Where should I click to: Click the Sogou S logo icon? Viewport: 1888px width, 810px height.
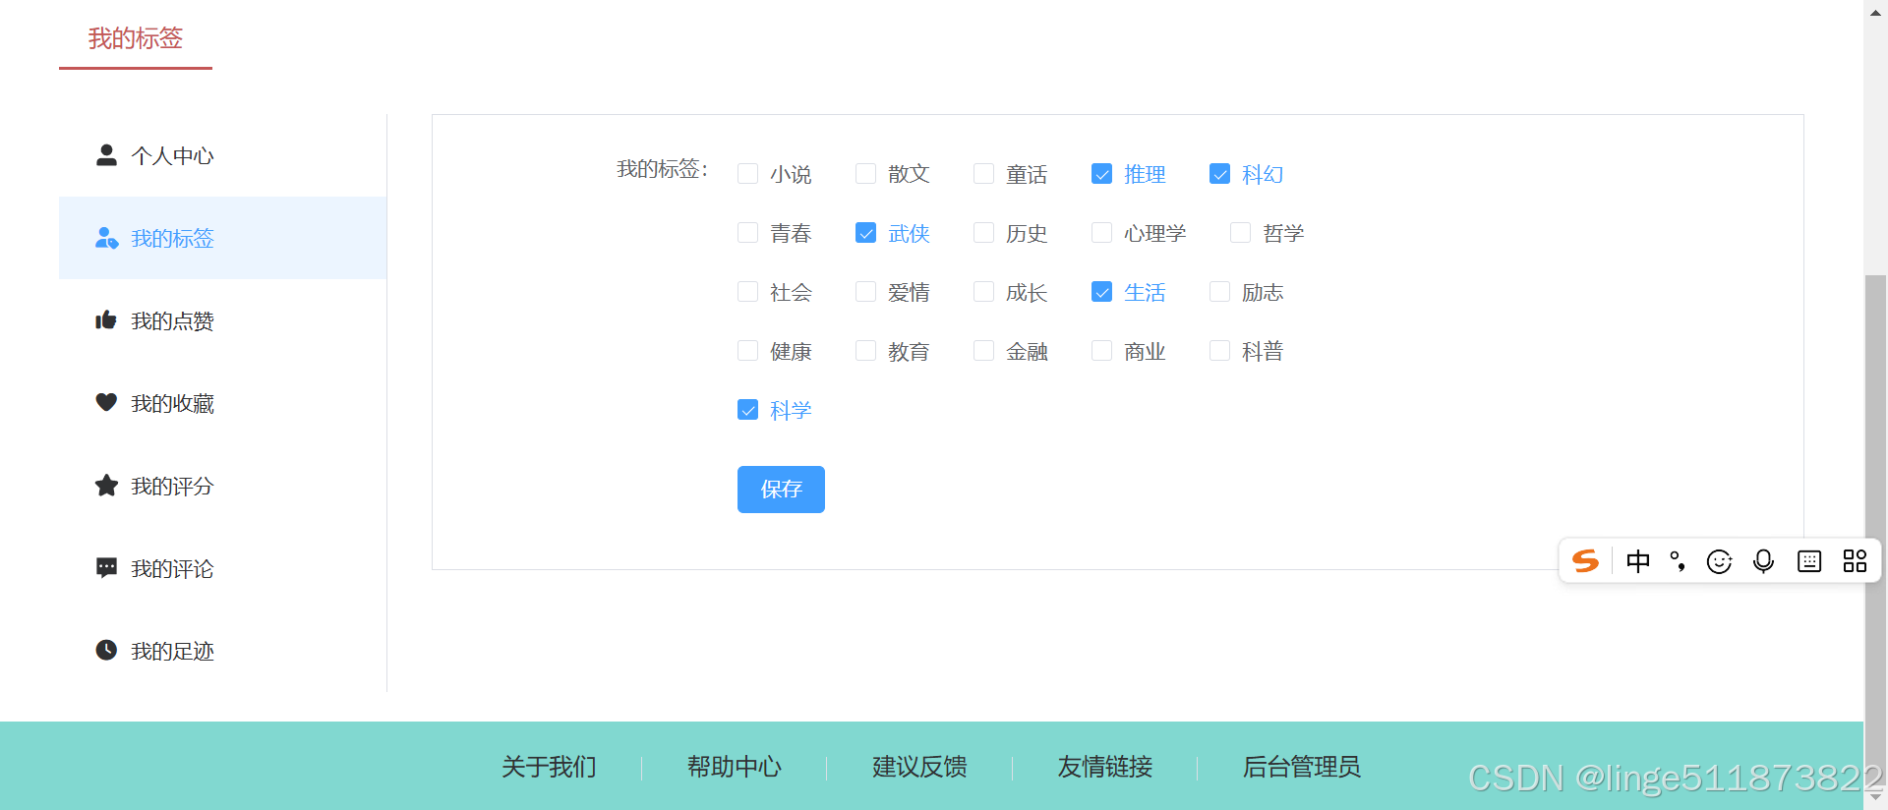click(1585, 561)
